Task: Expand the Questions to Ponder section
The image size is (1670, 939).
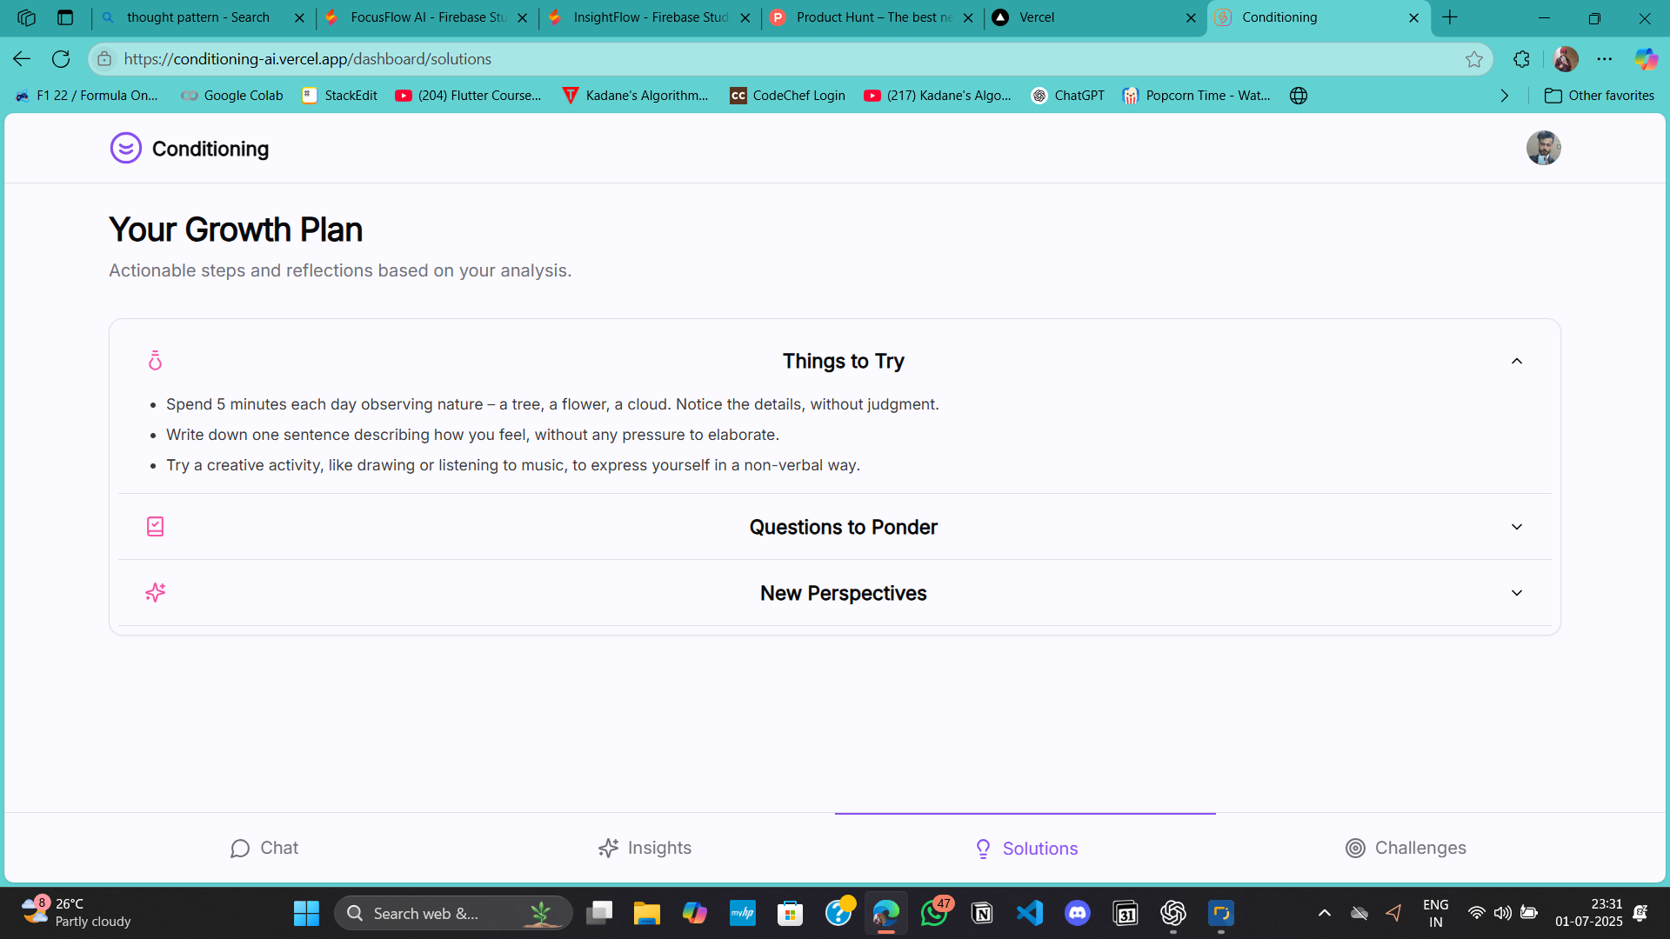Action: [1516, 527]
